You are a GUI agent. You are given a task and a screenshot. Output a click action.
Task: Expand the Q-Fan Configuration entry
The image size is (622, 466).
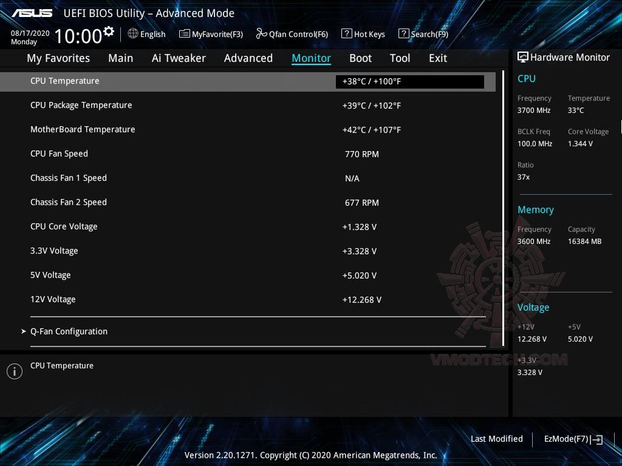(x=69, y=331)
